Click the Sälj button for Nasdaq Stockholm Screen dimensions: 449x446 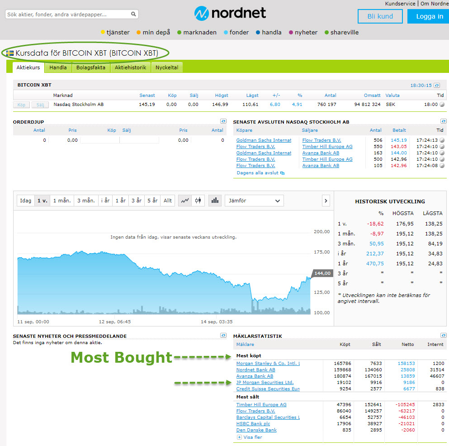point(40,105)
